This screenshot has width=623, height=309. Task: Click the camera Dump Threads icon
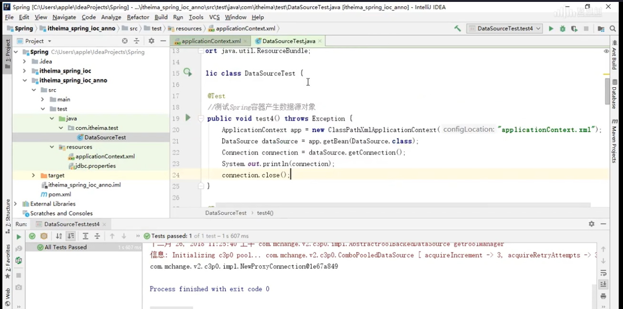click(x=19, y=287)
